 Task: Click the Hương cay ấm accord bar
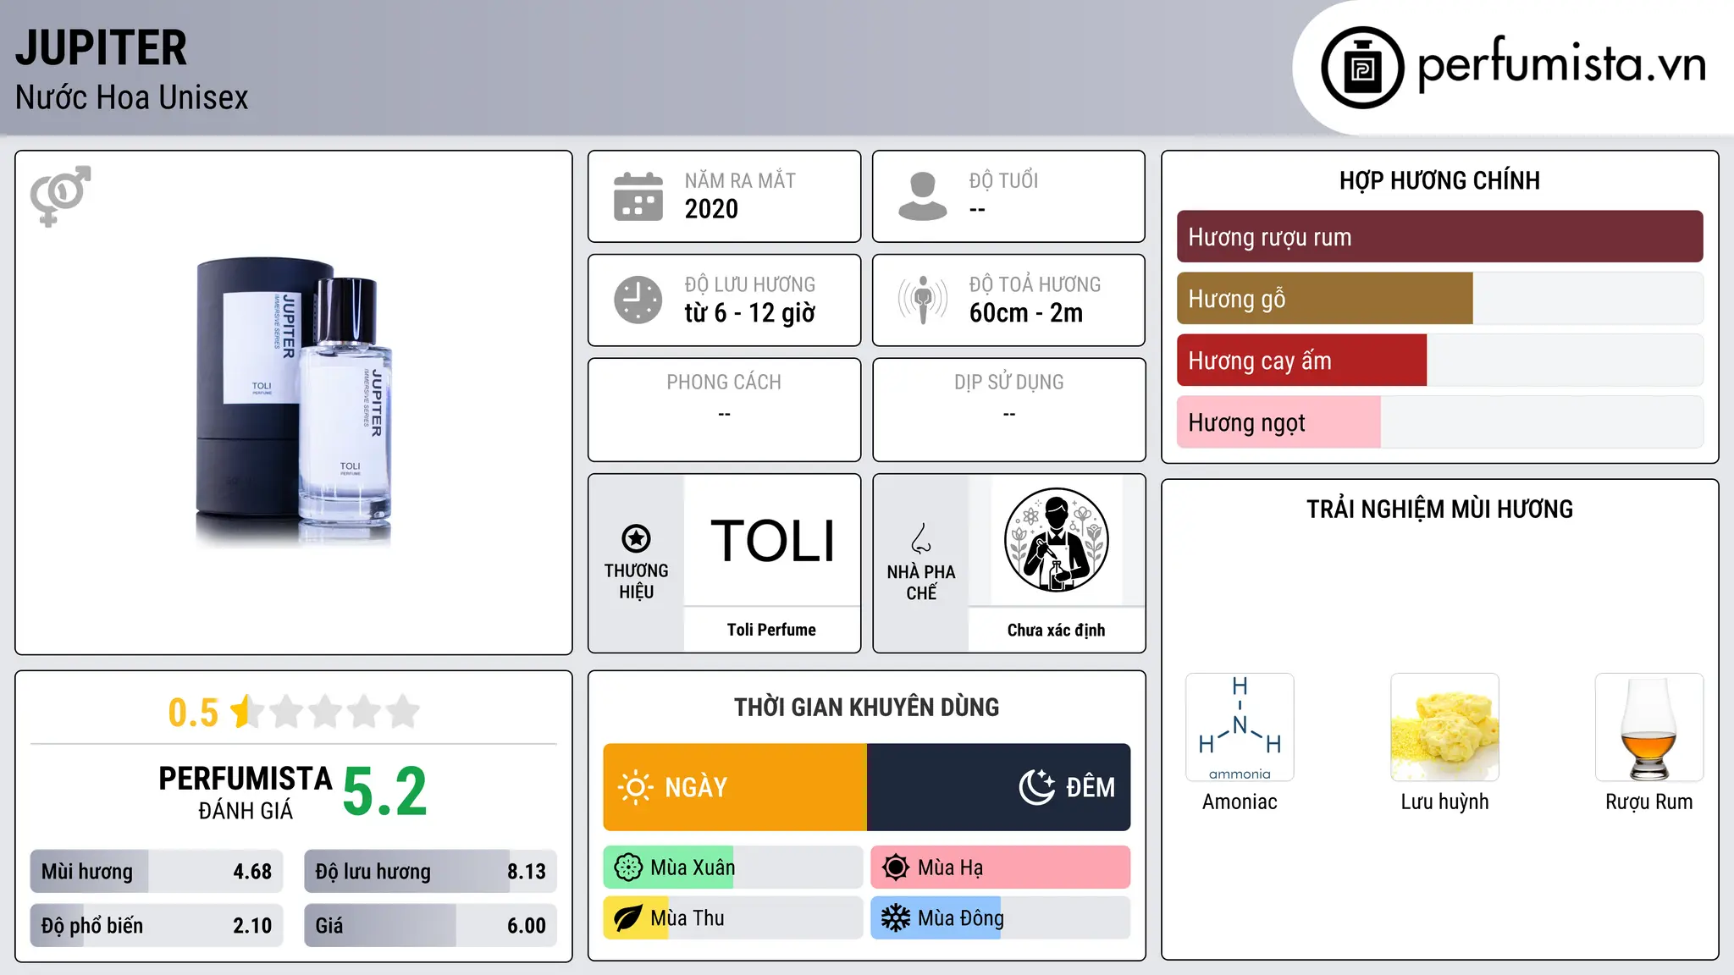click(x=1440, y=361)
